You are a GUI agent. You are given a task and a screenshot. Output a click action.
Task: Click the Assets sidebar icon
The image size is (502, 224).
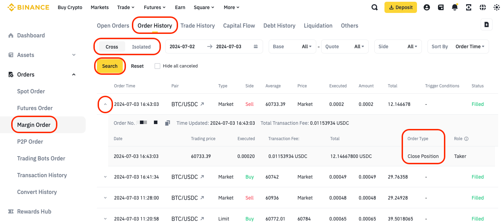tap(11, 55)
